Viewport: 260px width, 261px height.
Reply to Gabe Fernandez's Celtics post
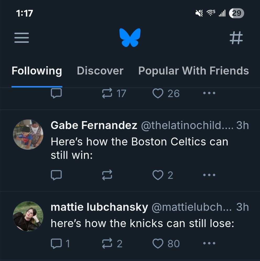click(56, 175)
